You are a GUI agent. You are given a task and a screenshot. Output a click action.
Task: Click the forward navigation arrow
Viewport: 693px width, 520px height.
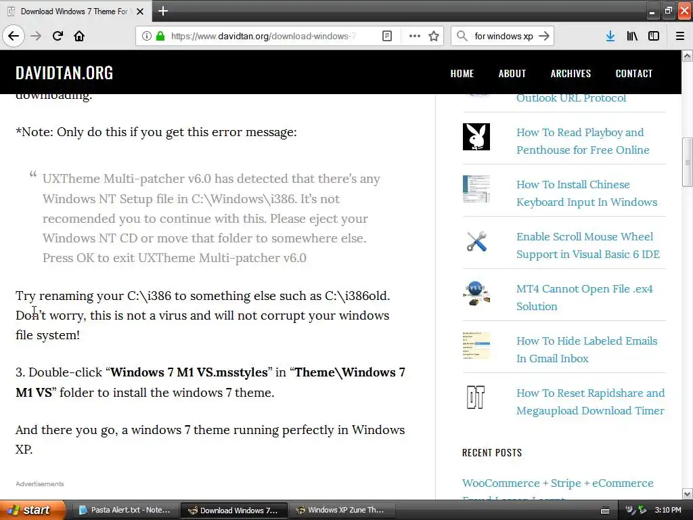[x=36, y=36]
